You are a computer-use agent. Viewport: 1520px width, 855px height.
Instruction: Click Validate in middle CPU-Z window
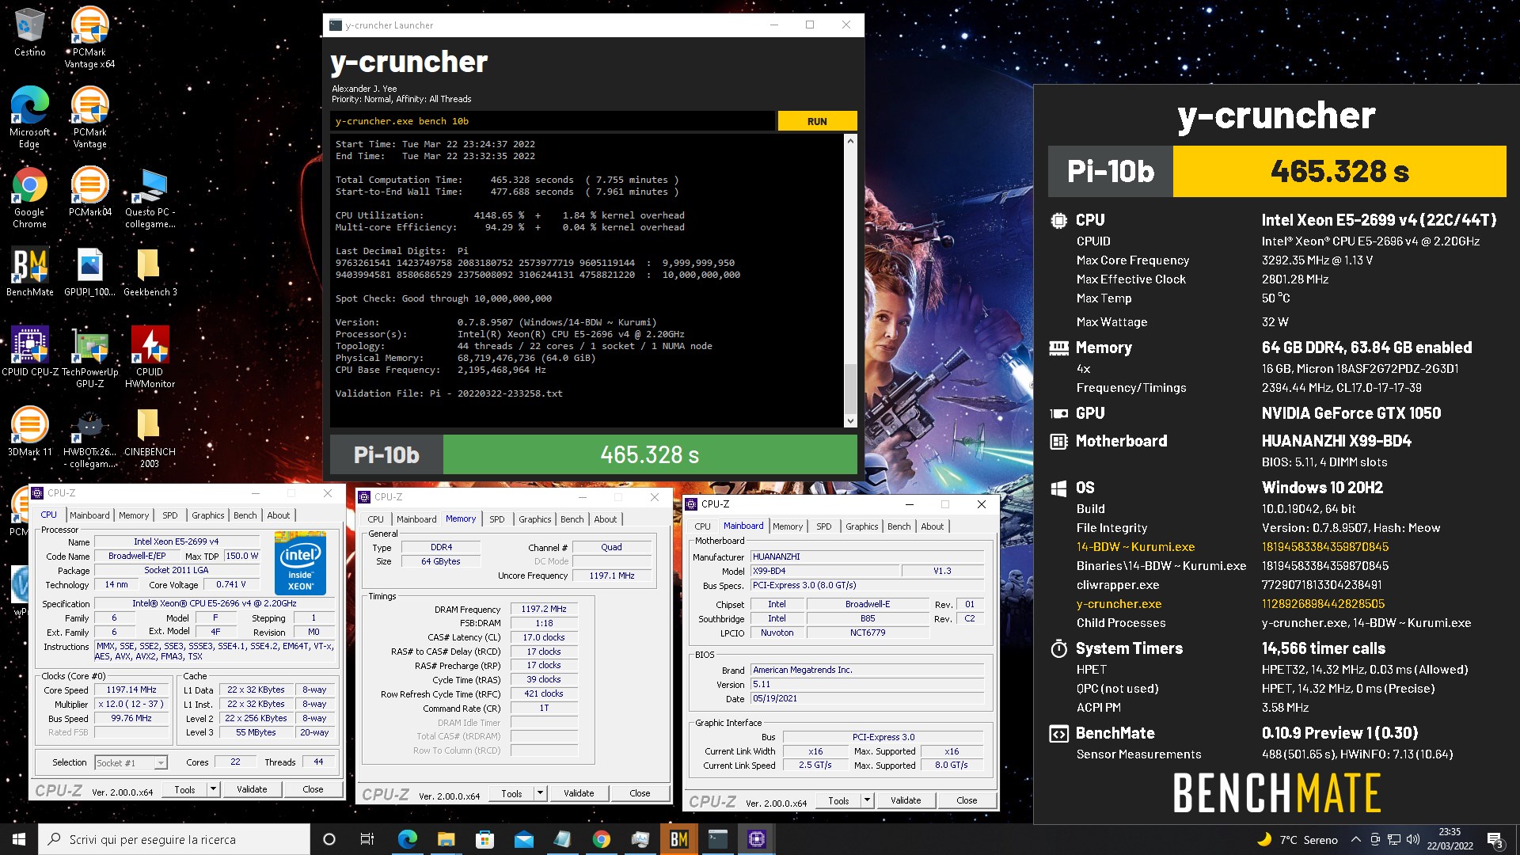(579, 793)
